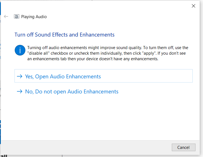
Task: Click the gray footer bar left of Cancel
Action: click(x=84, y=147)
